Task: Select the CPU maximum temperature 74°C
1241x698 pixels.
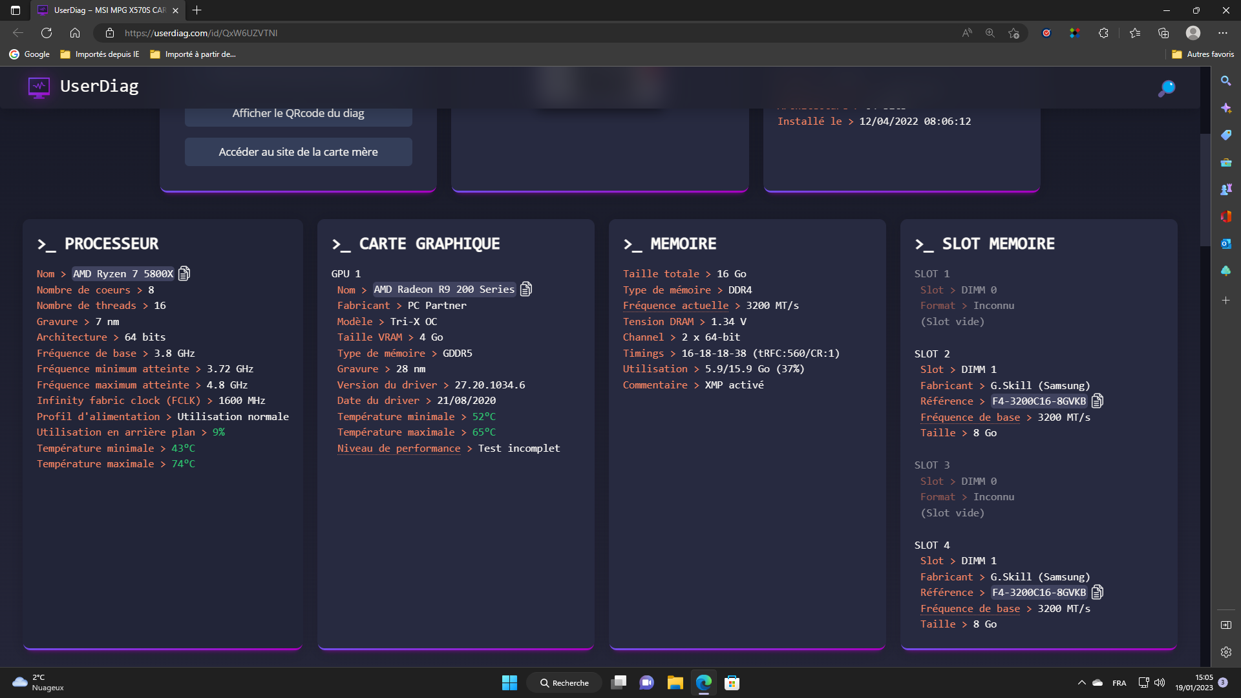Action: pos(183,464)
